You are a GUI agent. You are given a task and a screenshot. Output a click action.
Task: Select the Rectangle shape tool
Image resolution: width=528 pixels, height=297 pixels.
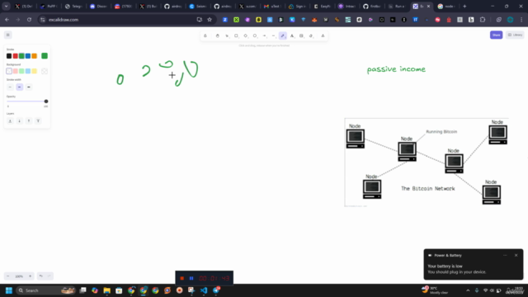coord(237,35)
